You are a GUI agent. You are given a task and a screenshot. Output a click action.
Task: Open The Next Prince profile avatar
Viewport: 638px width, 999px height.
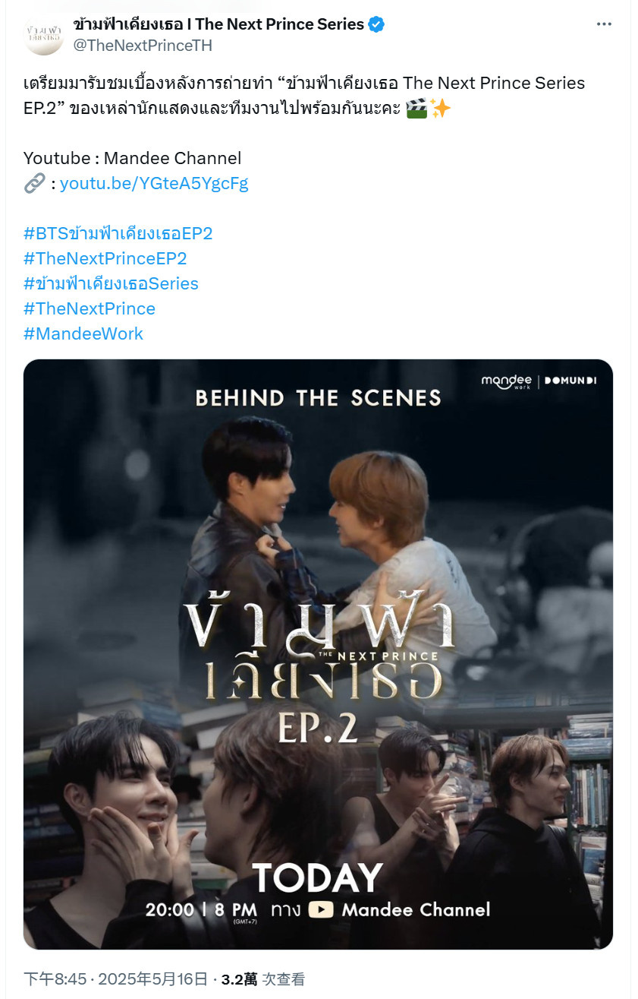tap(44, 35)
